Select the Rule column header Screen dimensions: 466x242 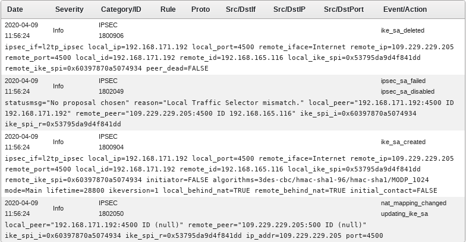pyautogui.click(x=168, y=9)
